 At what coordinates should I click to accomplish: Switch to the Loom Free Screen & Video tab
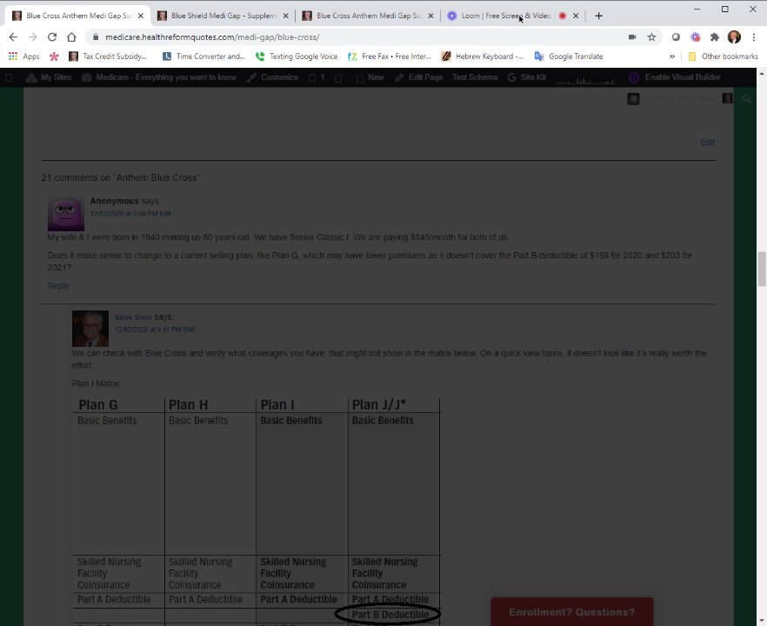pyautogui.click(x=506, y=16)
